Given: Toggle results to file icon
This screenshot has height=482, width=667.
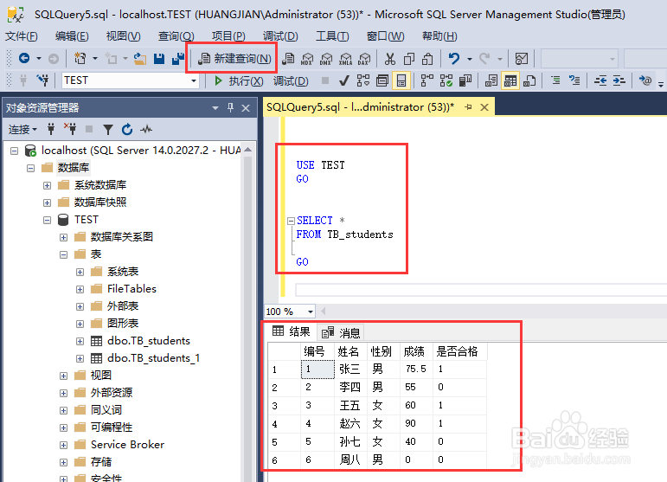Looking at the screenshot, I should click(x=529, y=80).
